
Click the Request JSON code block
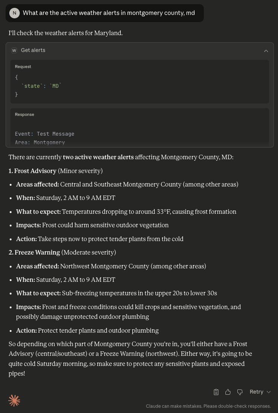pyautogui.click(x=139, y=86)
